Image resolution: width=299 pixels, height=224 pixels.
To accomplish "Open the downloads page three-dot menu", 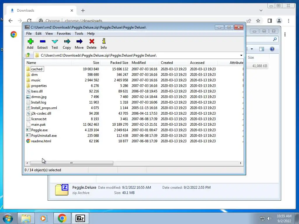I will [x=285, y=34].
